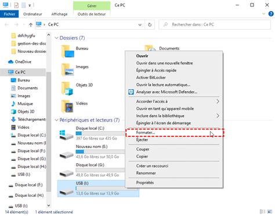Open the Fichier menu
Image resolution: width=275 pixels, height=216 pixels.
pyautogui.click(x=9, y=14)
